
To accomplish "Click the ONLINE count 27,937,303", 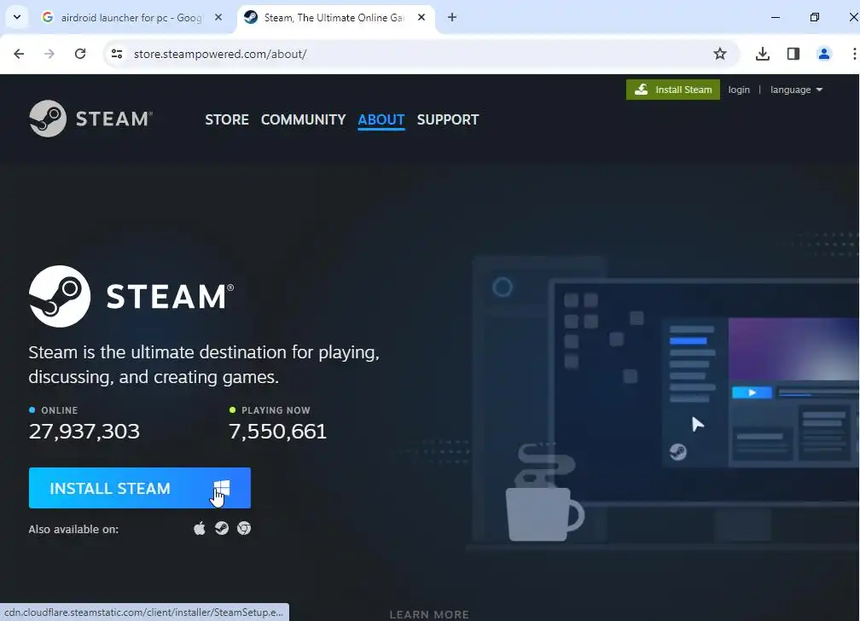I will pyautogui.click(x=84, y=431).
